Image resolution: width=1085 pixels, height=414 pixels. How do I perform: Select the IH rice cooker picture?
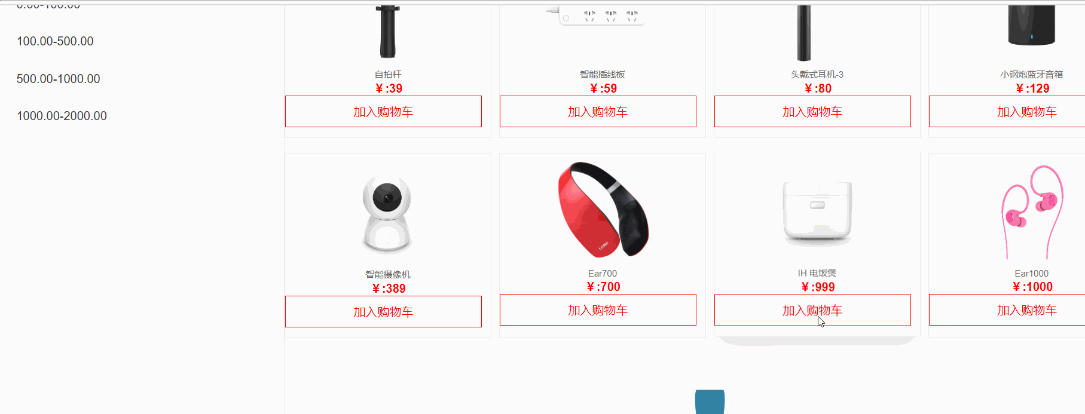[x=817, y=214]
